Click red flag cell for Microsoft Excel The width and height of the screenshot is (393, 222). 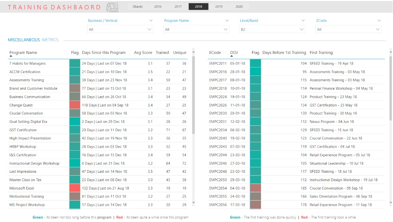(x=75, y=188)
